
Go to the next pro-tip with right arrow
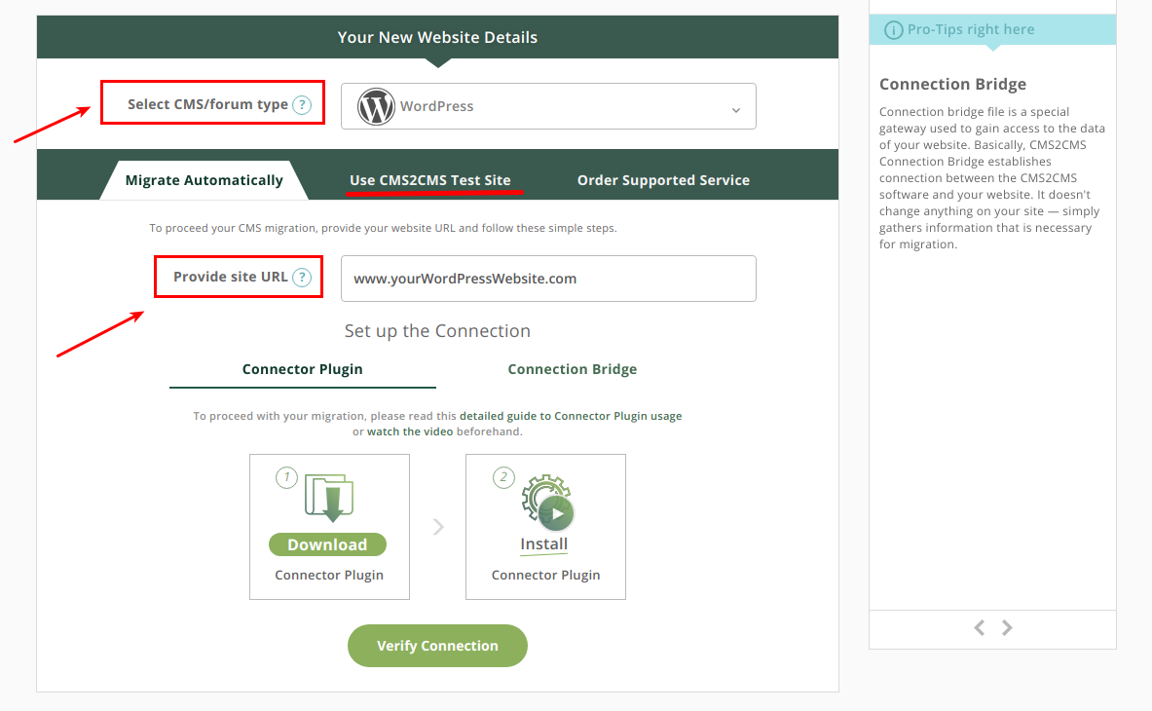(x=1007, y=628)
